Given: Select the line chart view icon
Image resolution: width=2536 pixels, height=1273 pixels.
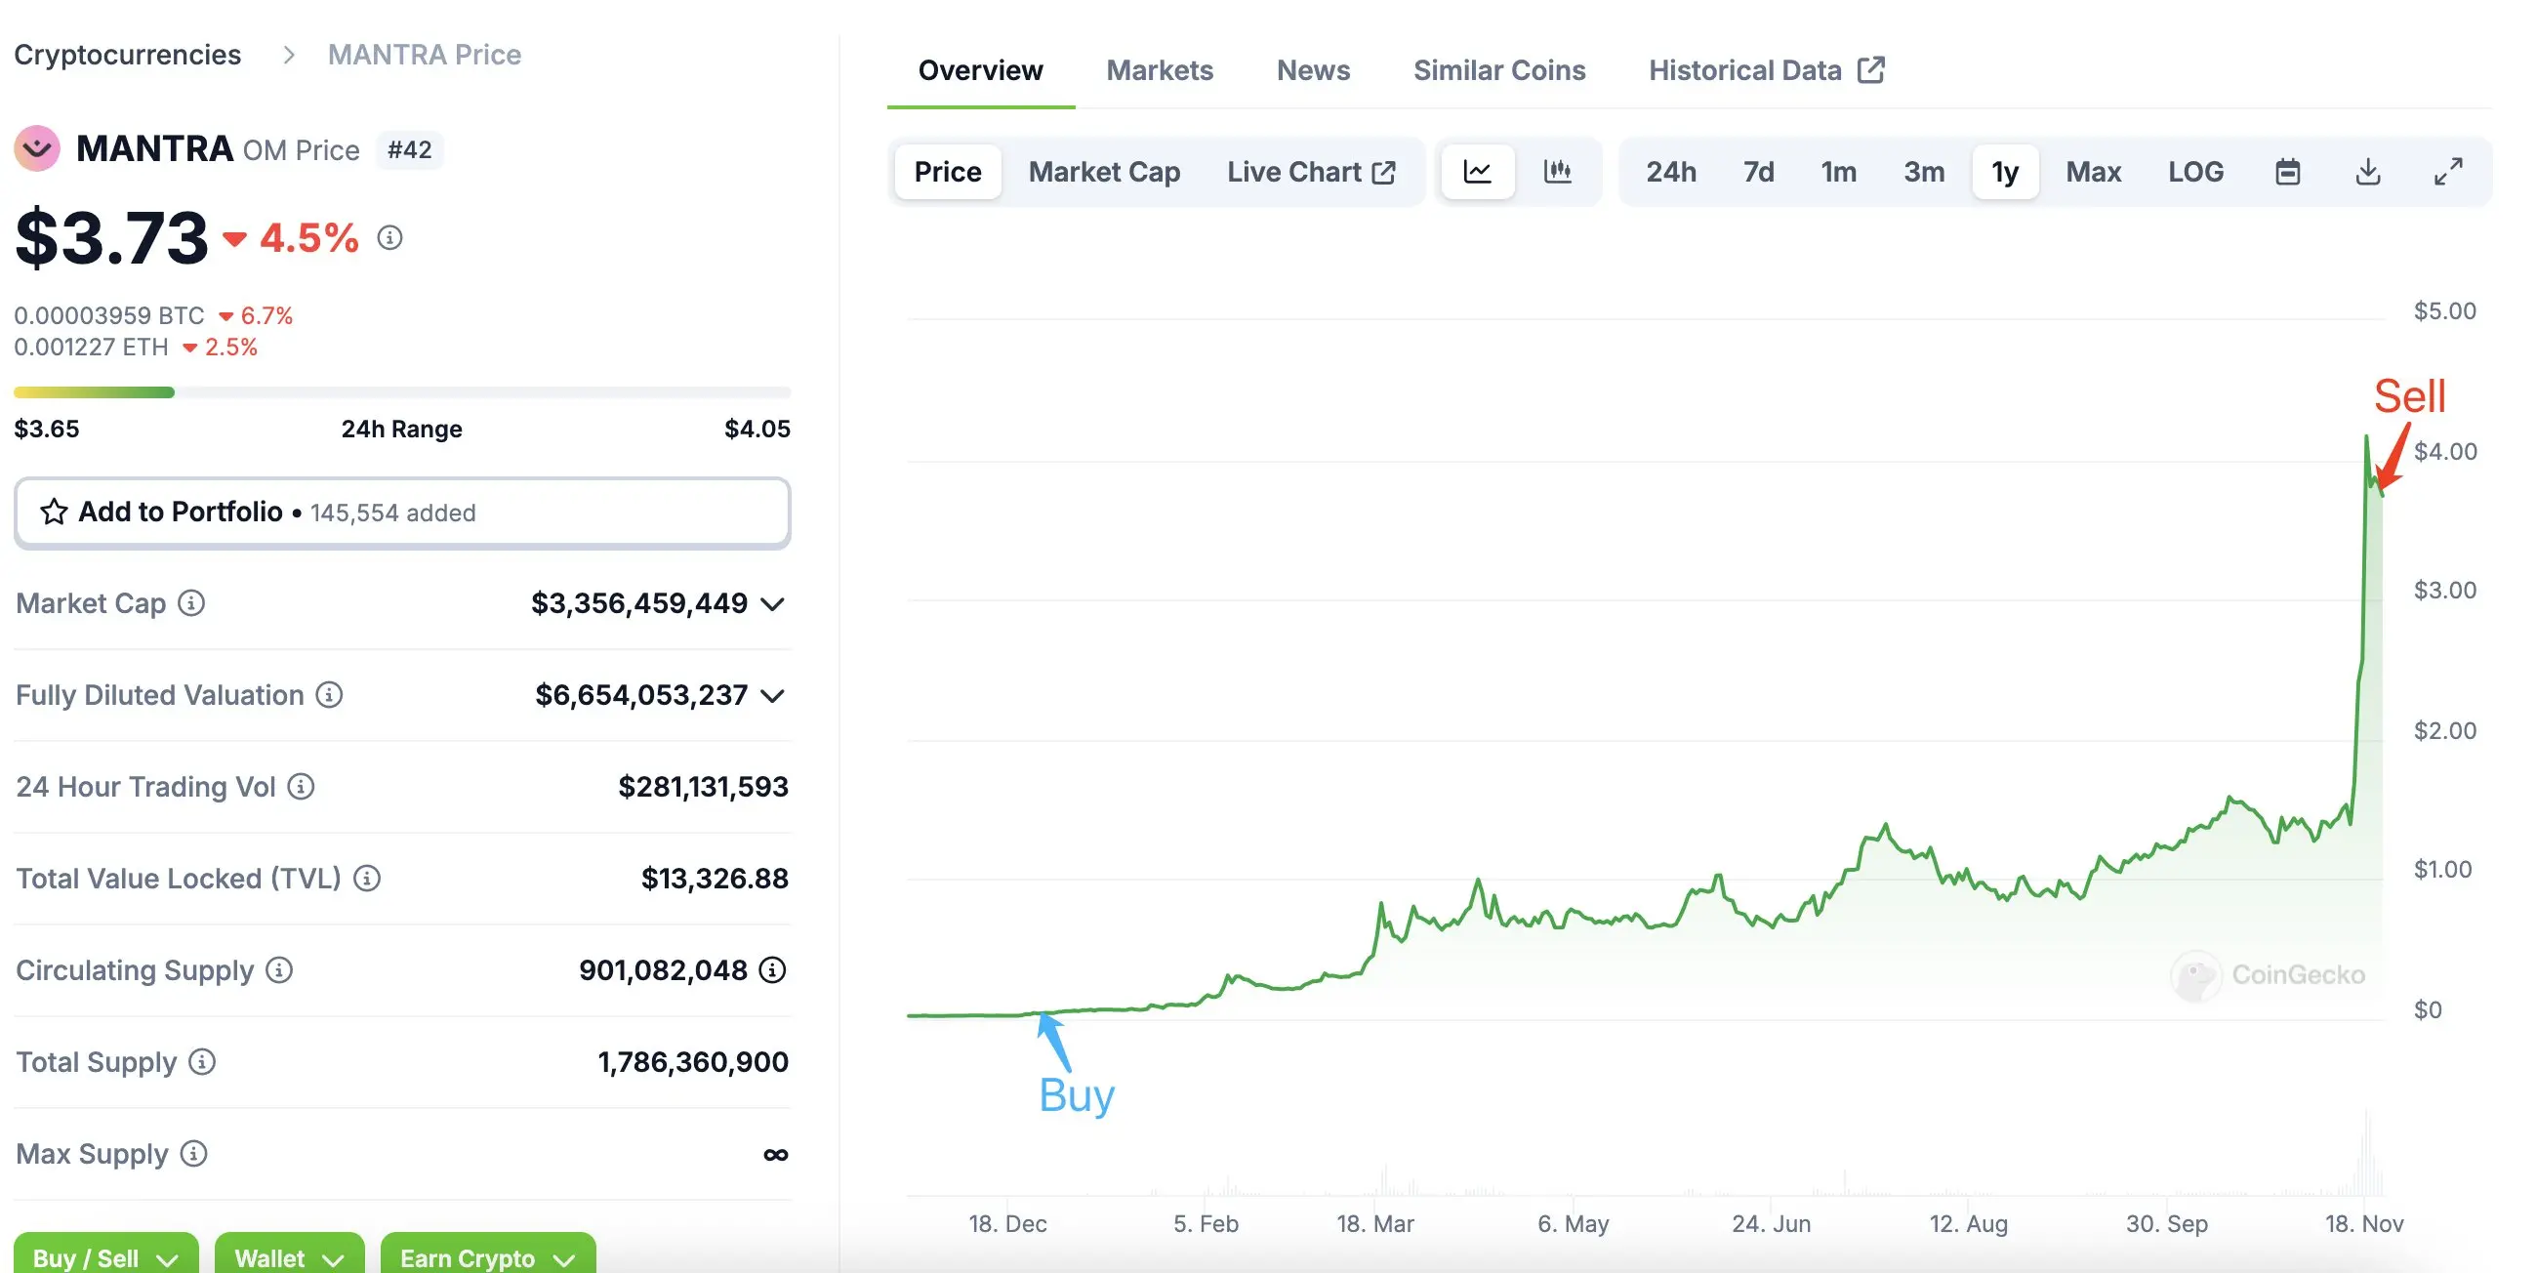Looking at the screenshot, I should [x=1477, y=172].
